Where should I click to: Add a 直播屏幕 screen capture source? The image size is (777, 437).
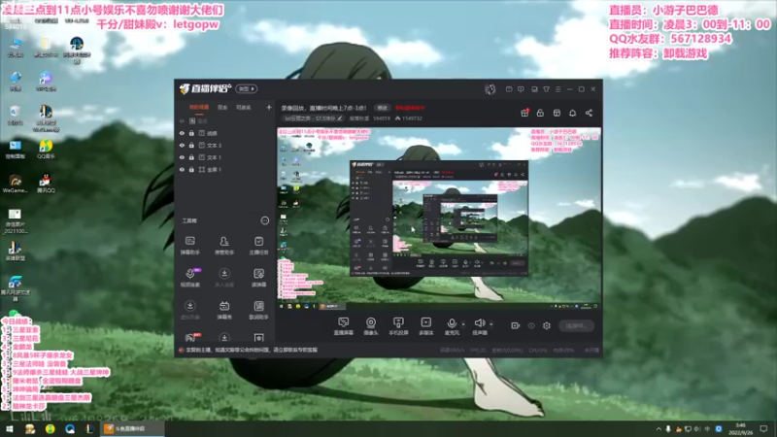point(344,326)
